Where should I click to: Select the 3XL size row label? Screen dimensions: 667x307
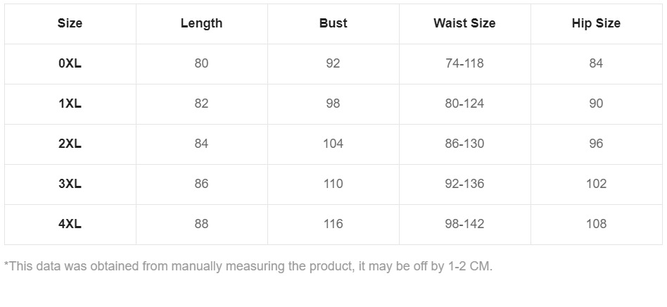tap(70, 184)
